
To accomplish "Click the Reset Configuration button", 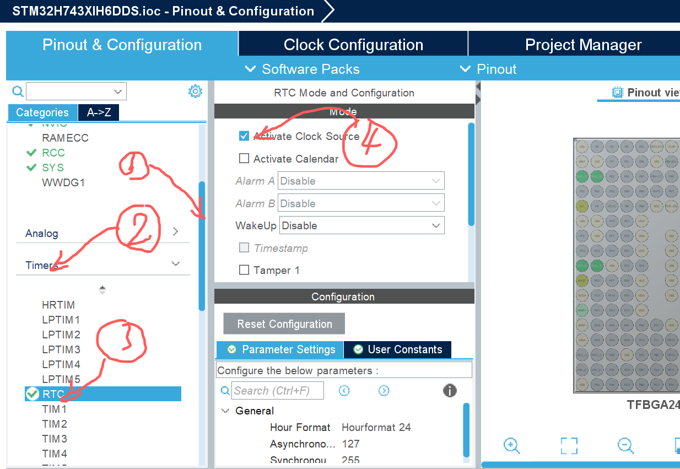I will click(284, 324).
